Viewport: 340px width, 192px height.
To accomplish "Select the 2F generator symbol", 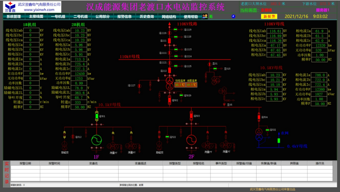I will 191,140.
